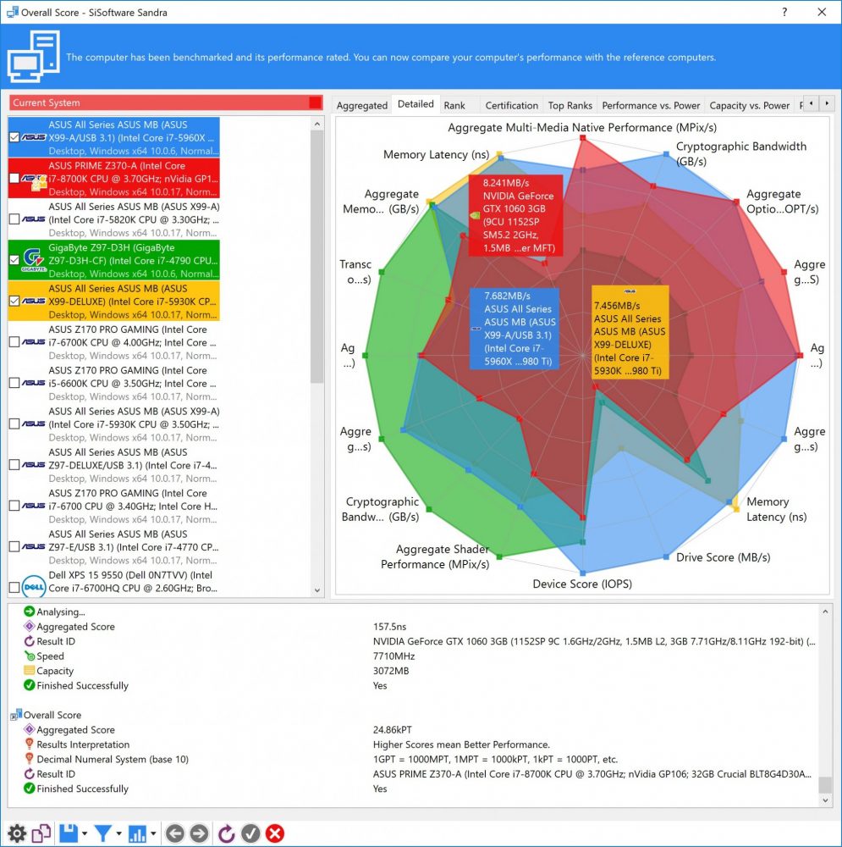Uncheck the ASUS X99-A/USB 3.1 i7-5960X system
Viewport: 842px width, 847px height.
point(14,137)
